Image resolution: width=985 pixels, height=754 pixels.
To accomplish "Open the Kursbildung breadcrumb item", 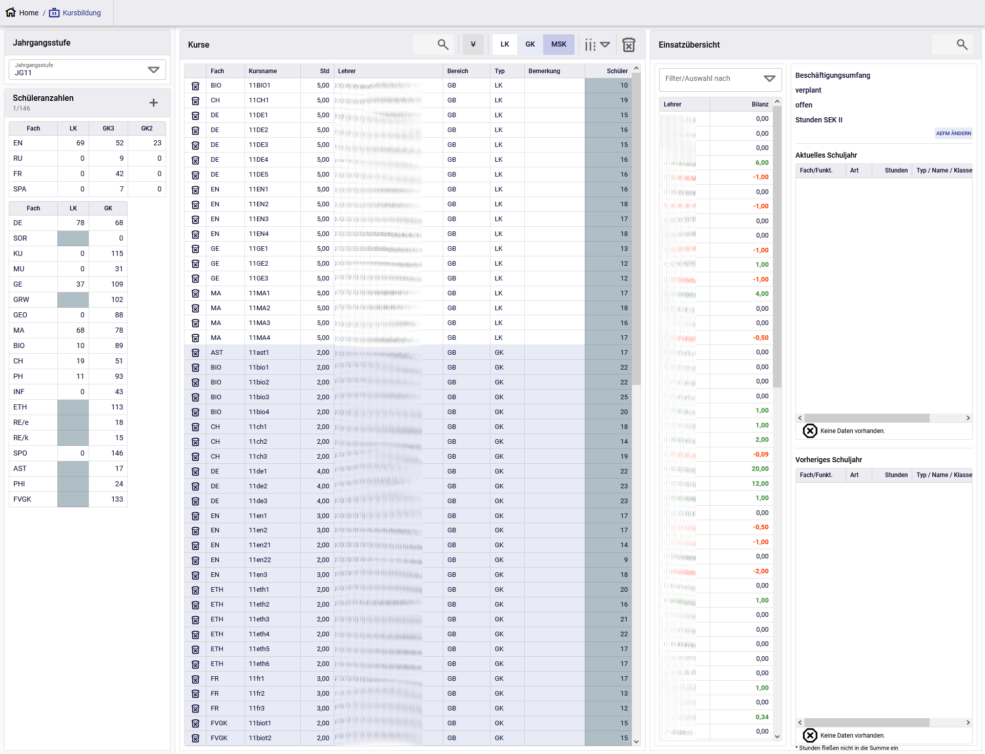I will coord(81,13).
